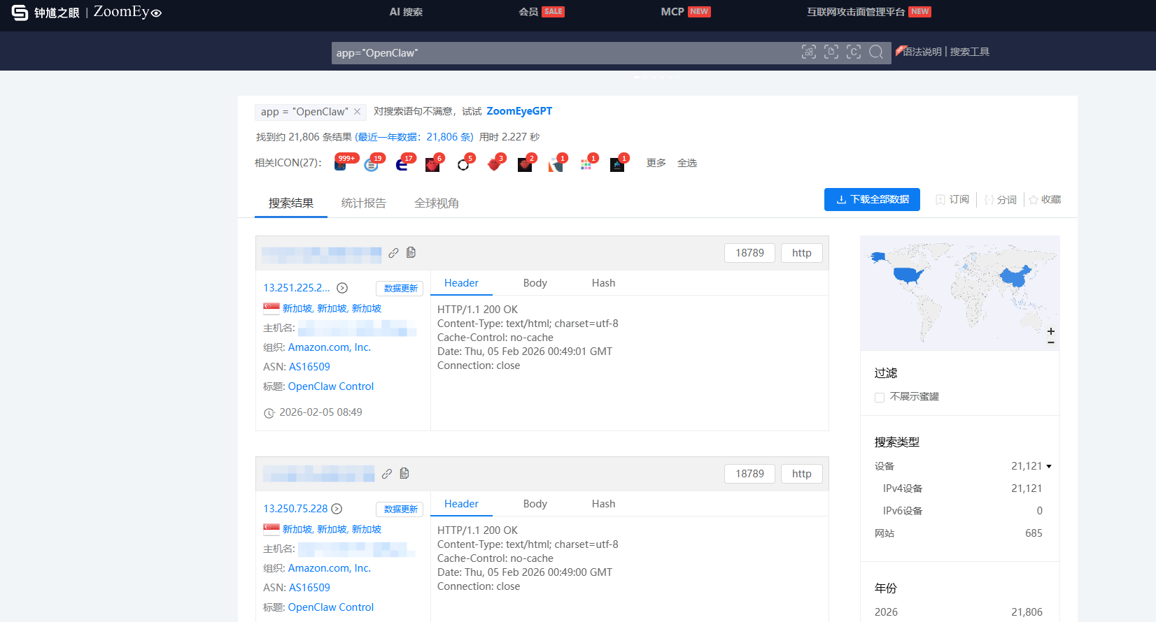Zoom in on the world map
Image resolution: width=1156 pixels, height=622 pixels.
1050,331
